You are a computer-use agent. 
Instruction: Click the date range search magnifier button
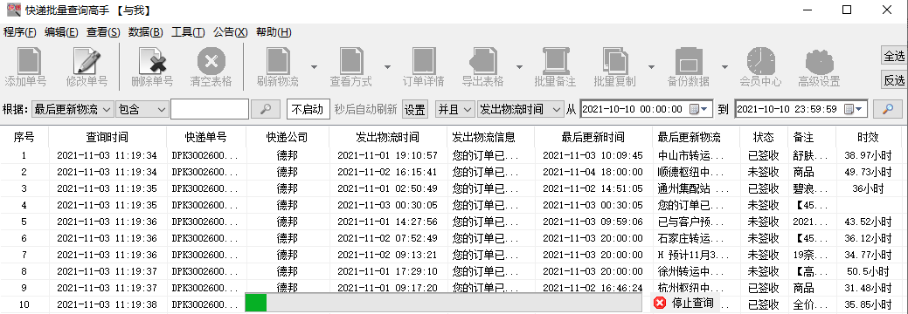[x=887, y=109]
